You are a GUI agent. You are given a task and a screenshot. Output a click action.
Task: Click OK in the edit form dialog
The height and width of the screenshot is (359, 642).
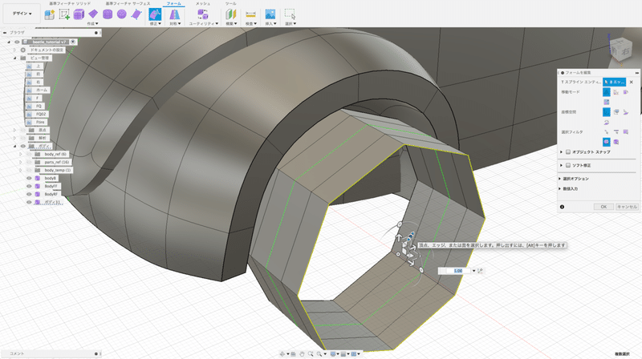coord(603,207)
